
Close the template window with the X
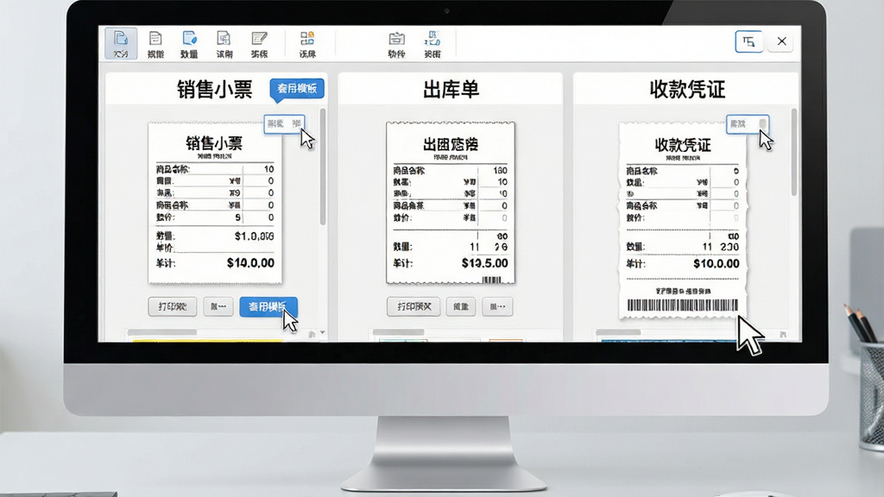(781, 41)
